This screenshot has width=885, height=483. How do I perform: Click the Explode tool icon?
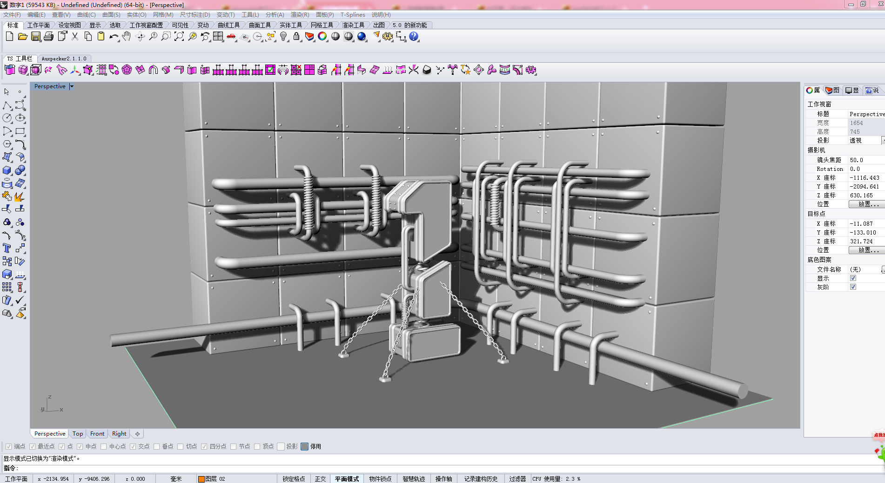coord(20,196)
